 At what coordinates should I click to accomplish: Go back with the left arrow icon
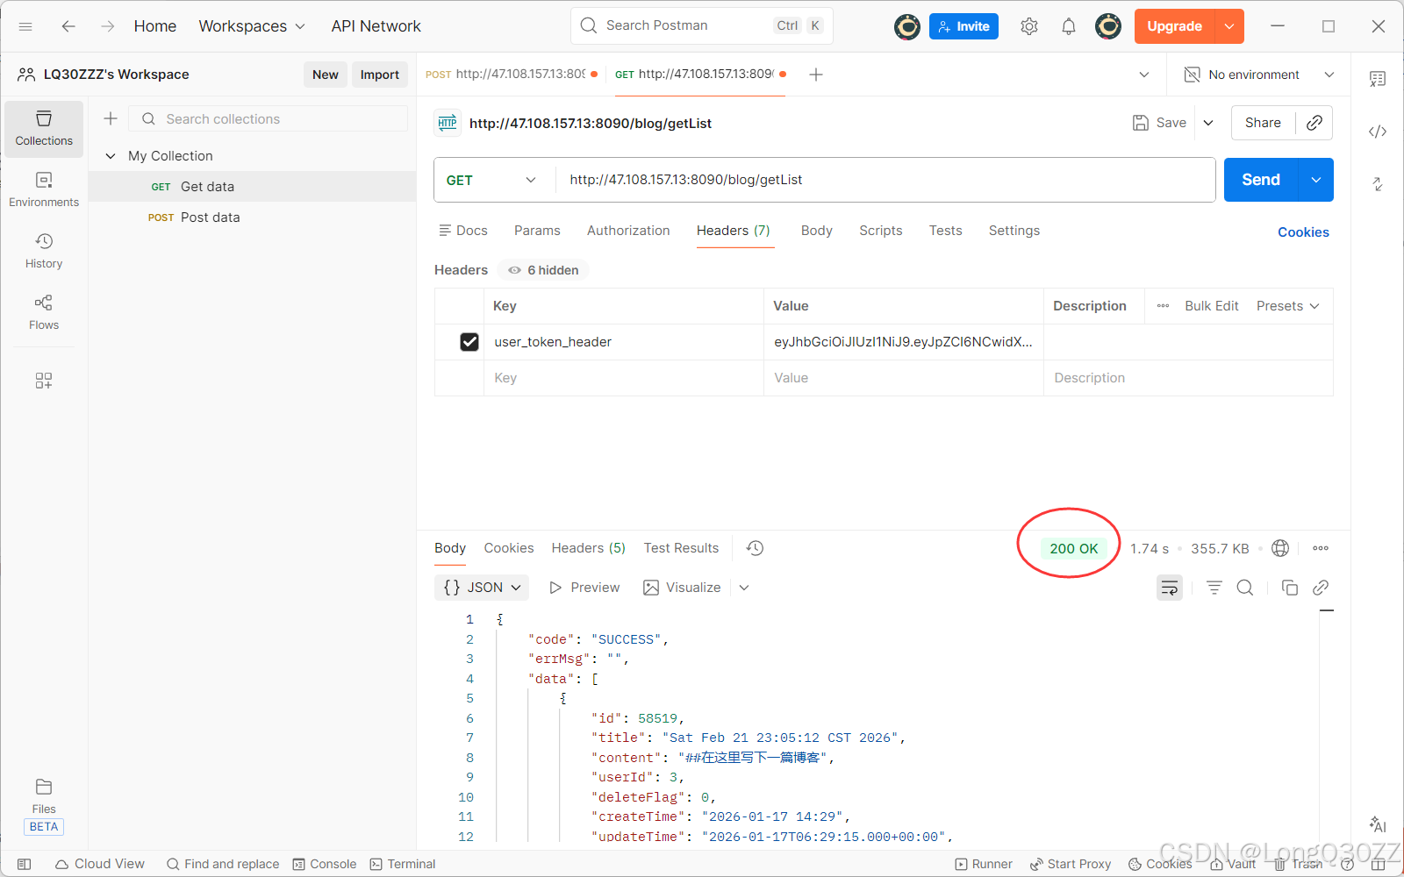pyautogui.click(x=68, y=26)
